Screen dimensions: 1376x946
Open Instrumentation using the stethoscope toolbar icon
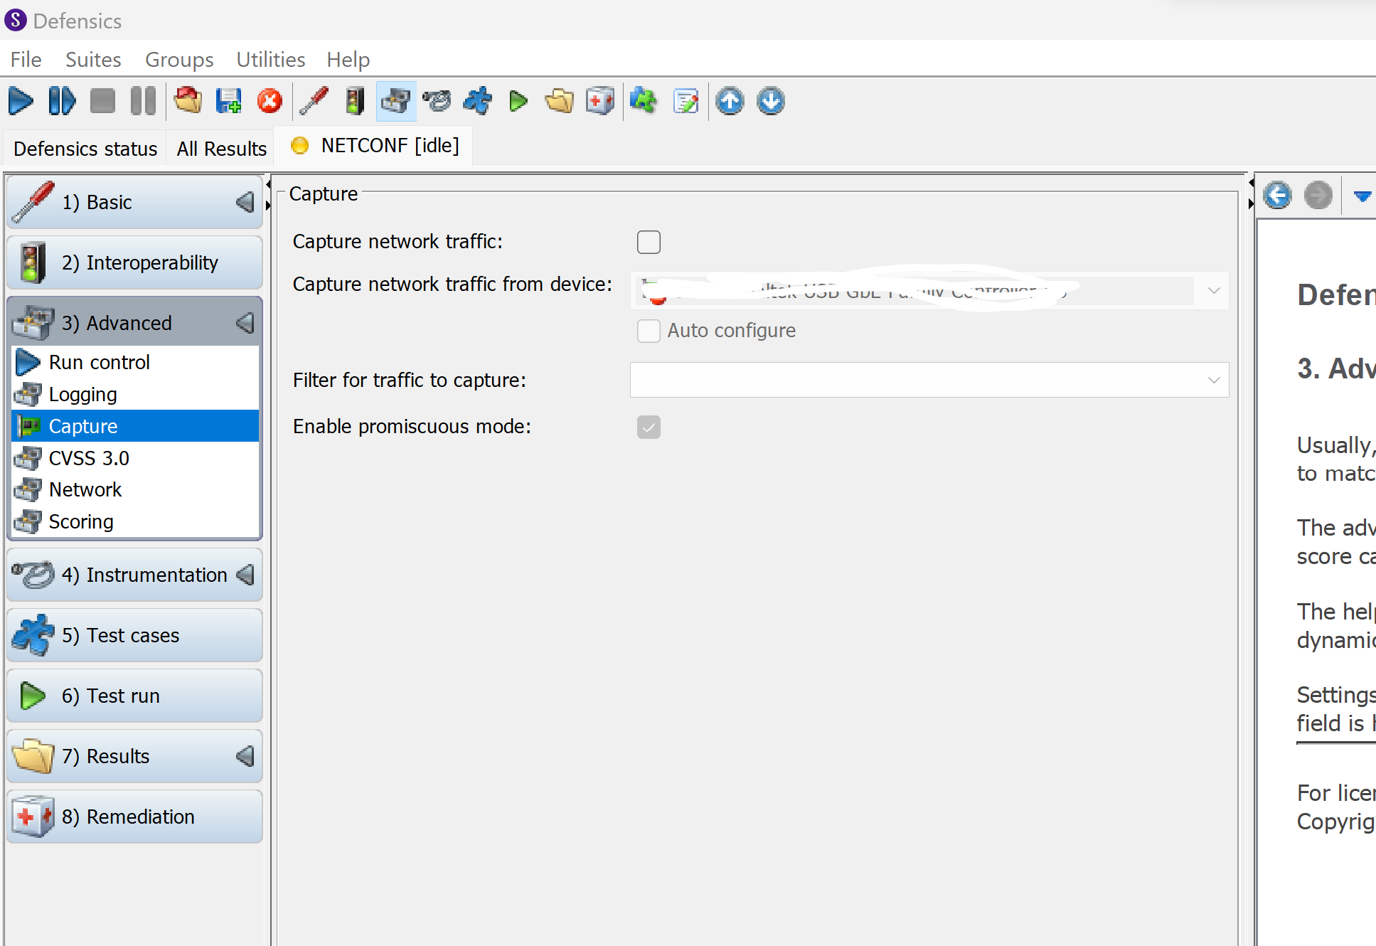(437, 101)
